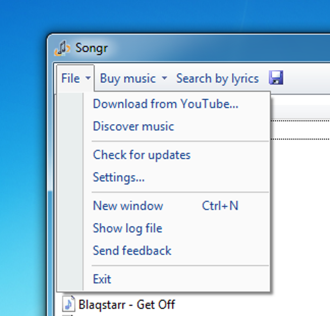This screenshot has height=316, width=330.
Task: Click the floppy disk save icon
Action: tap(276, 78)
